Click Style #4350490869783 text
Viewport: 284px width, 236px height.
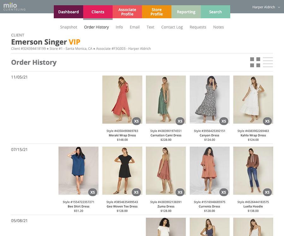click(x=122, y=131)
